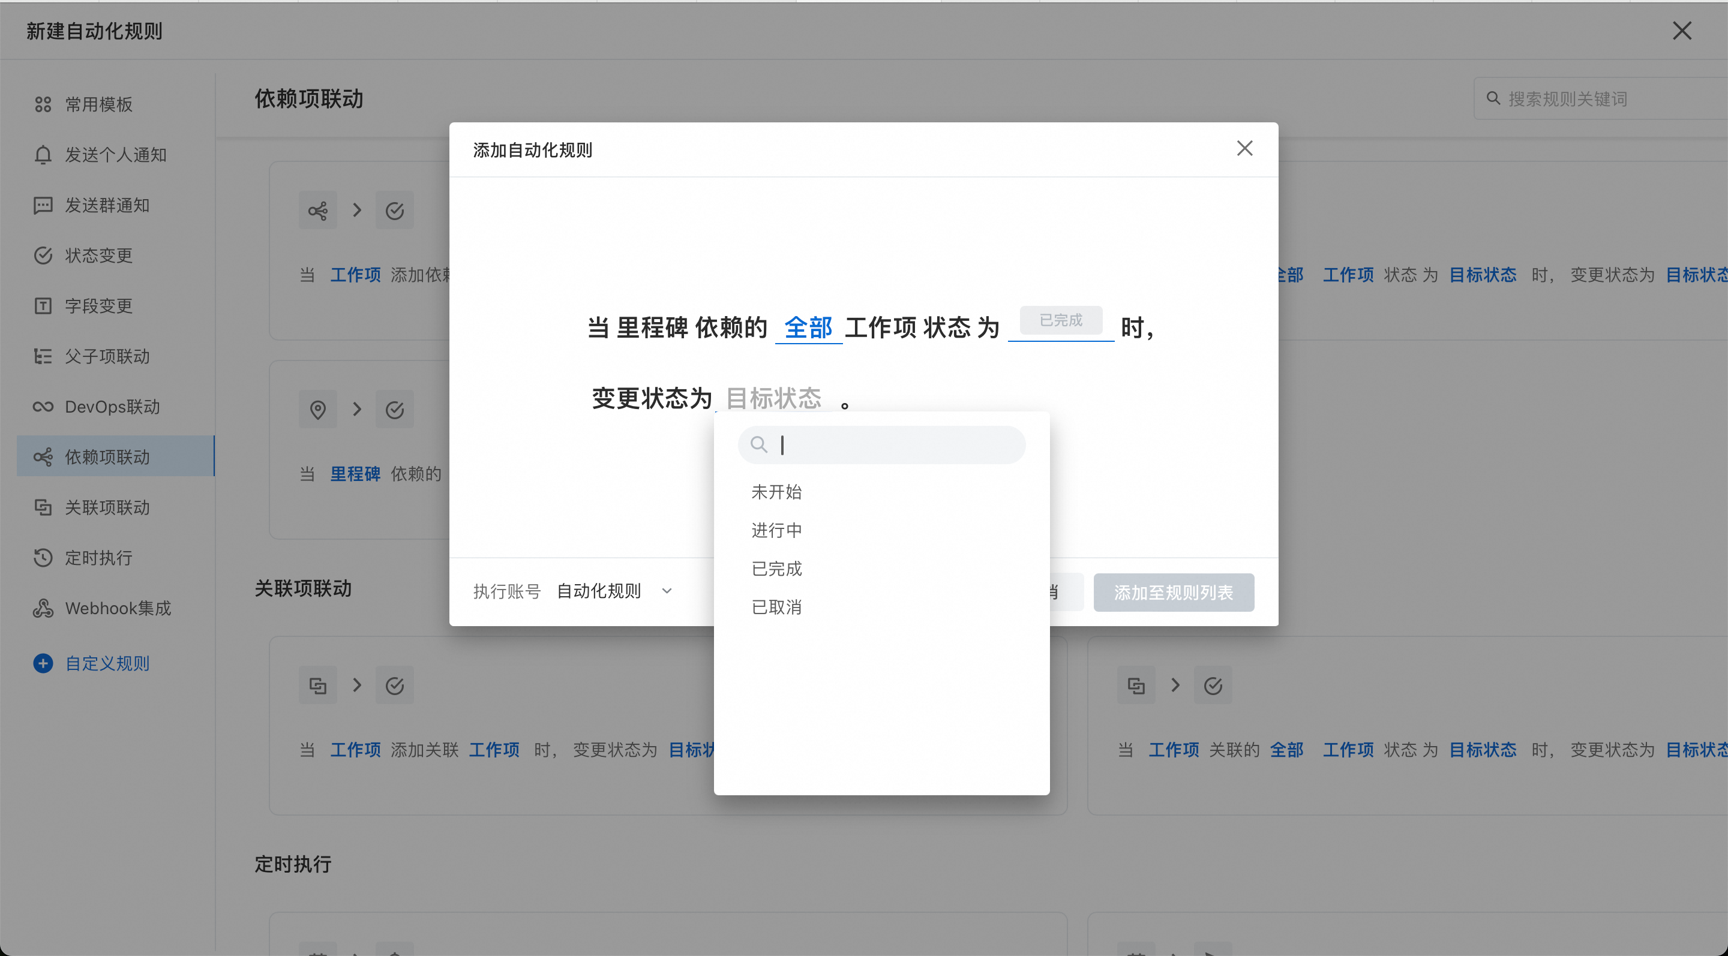Viewport: 1728px width, 956px height.
Task: Click the blue plus icon for 自定义规则
Action: click(43, 663)
